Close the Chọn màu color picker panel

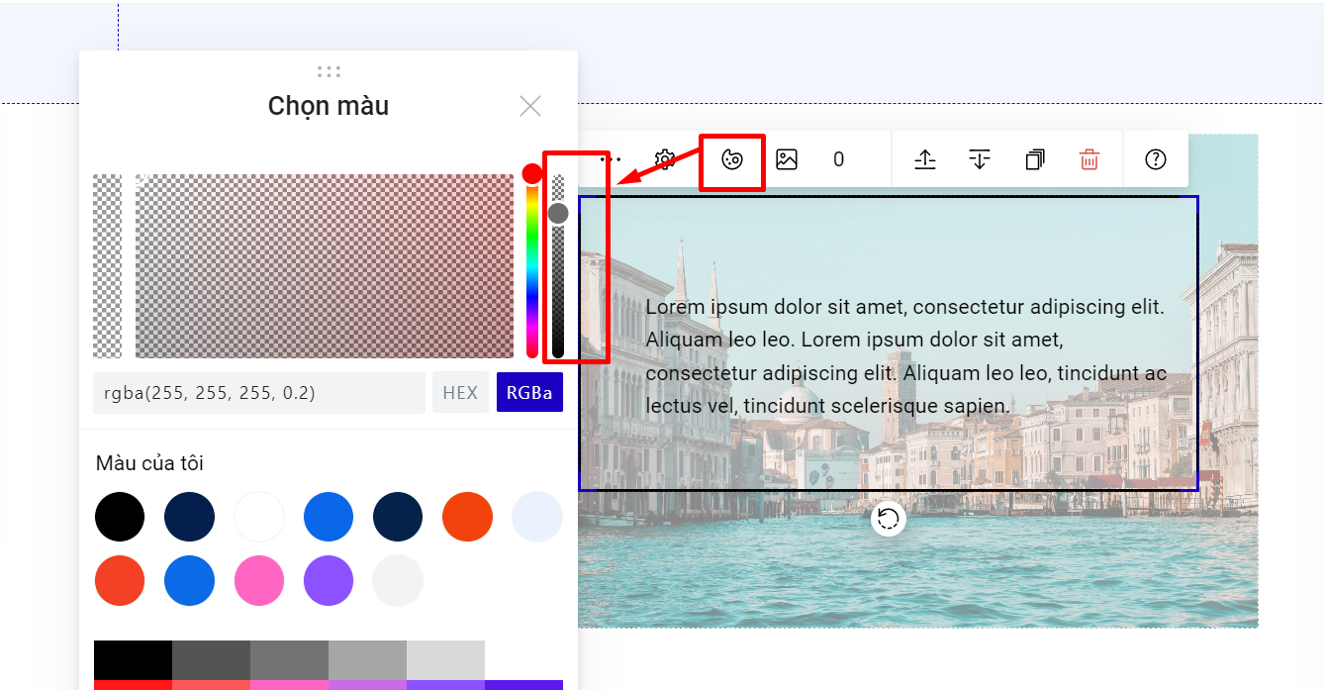(x=530, y=106)
